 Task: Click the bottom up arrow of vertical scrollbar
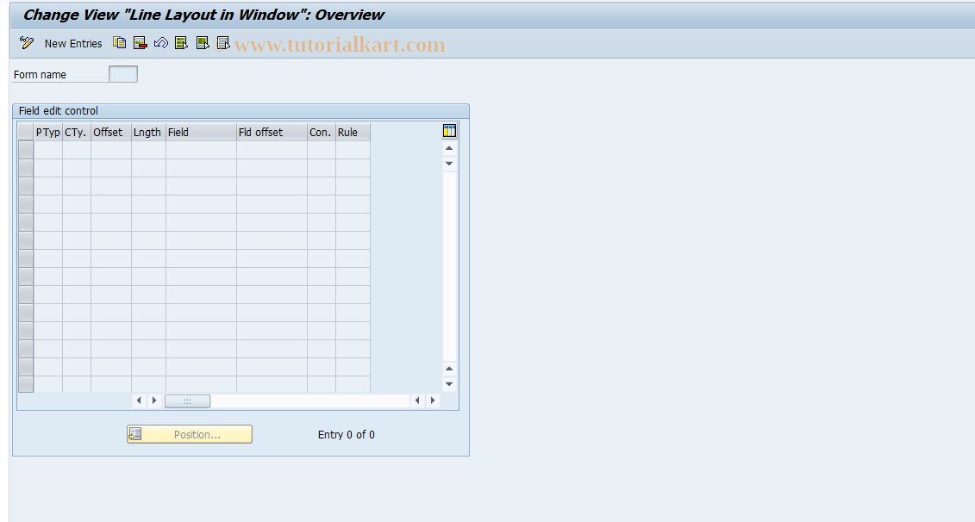tap(449, 370)
